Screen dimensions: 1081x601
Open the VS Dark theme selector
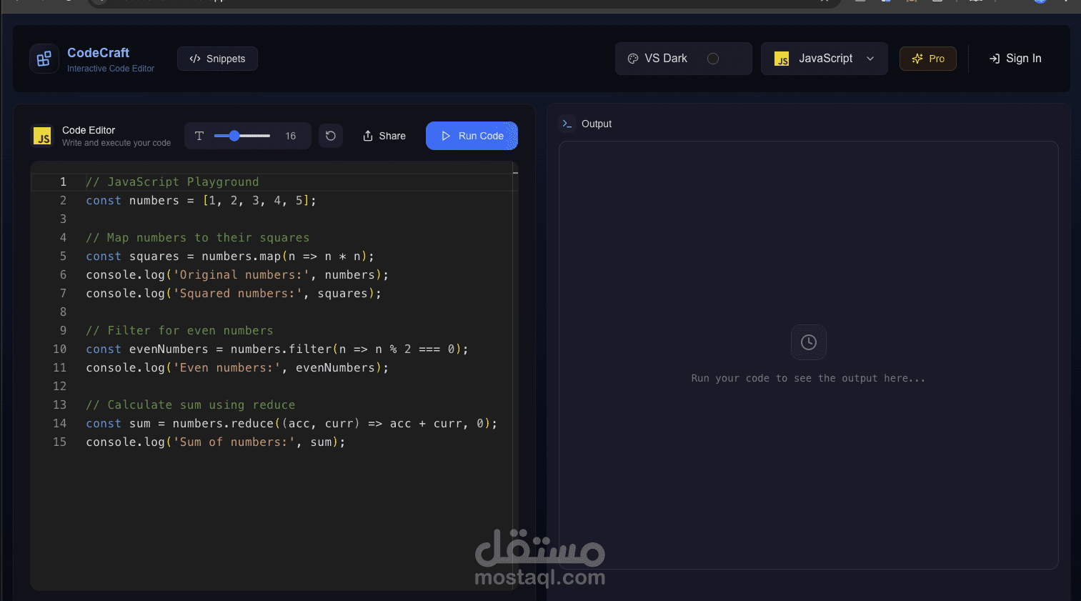682,59
